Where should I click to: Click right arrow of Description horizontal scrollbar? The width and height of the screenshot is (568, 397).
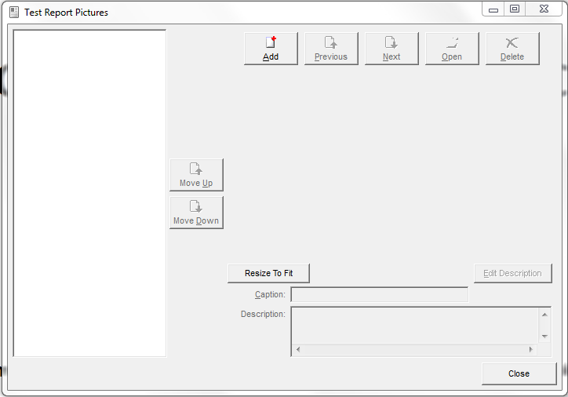[x=533, y=349]
